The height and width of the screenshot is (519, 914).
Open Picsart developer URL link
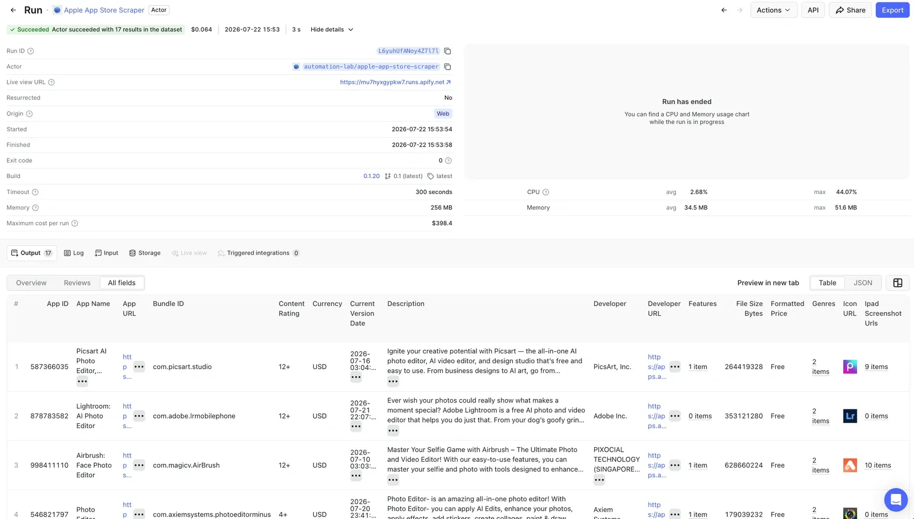[656, 367]
